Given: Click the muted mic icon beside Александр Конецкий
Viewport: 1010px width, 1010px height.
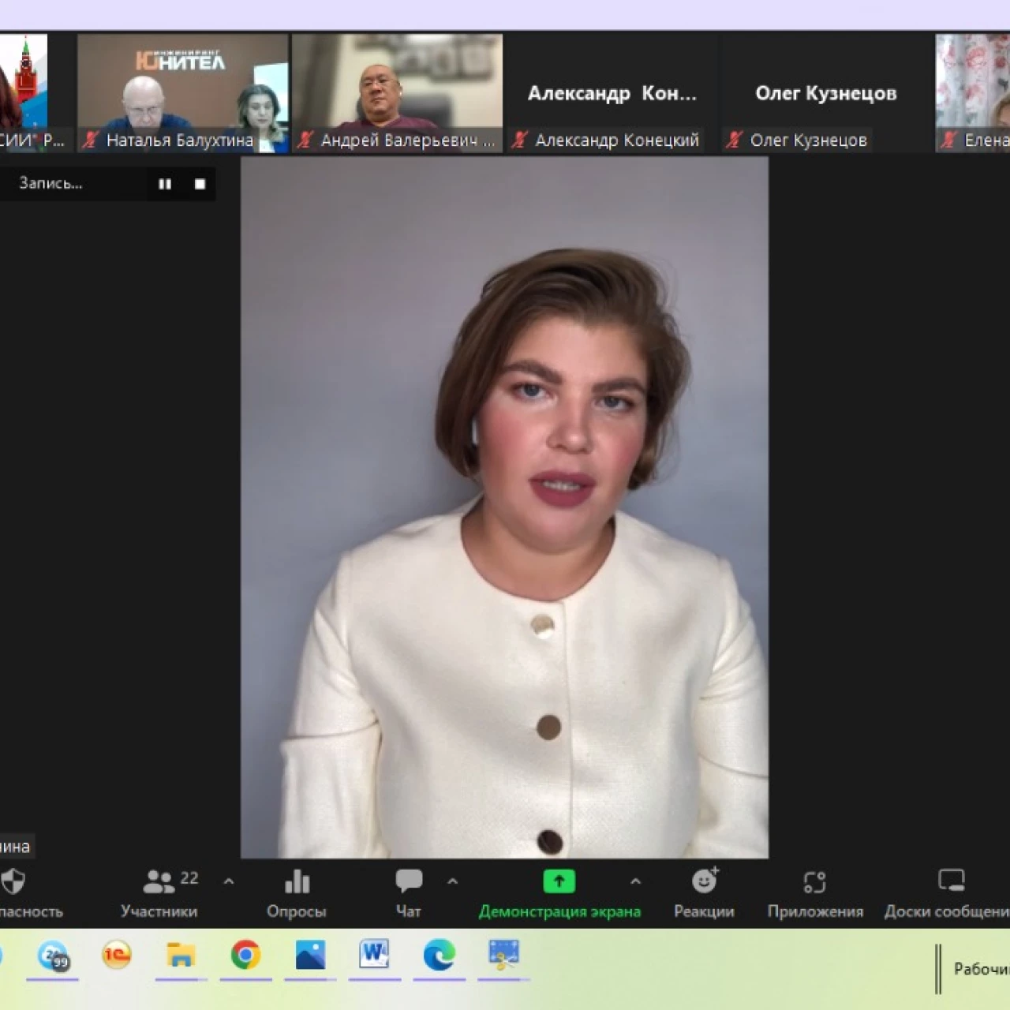Looking at the screenshot, I should (x=519, y=140).
